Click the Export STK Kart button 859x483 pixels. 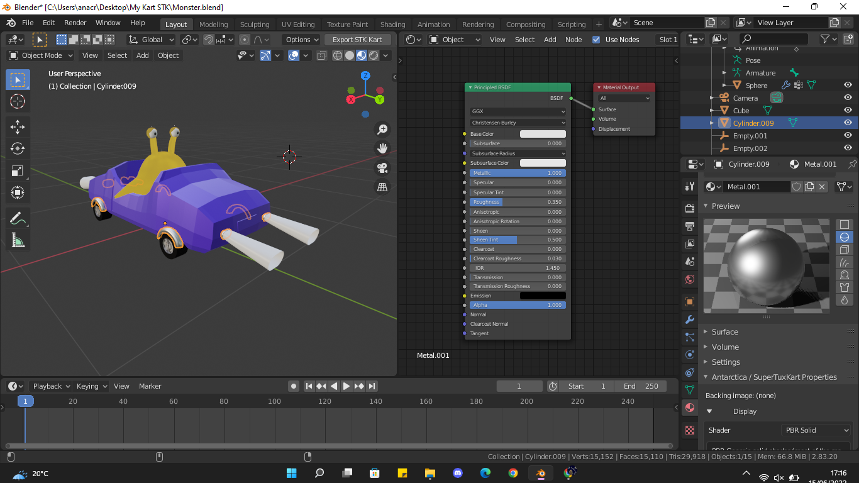357,40
